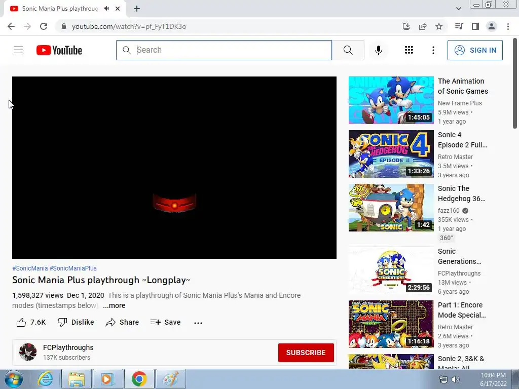
Task: Open Chrome three-dot menu
Action: click(508, 26)
